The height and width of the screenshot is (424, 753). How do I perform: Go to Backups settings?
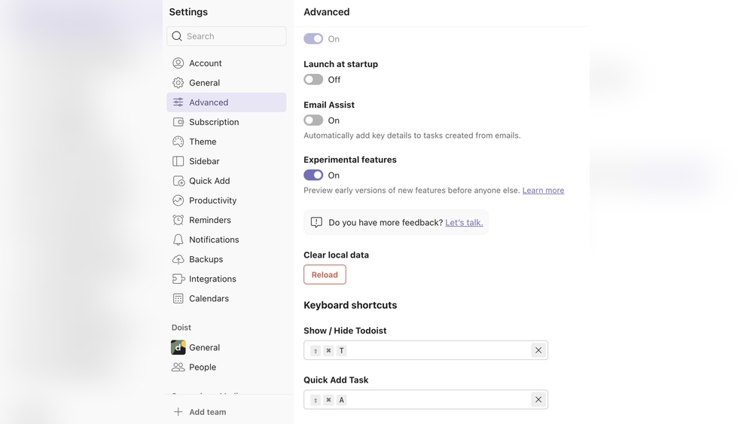point(227,259)
